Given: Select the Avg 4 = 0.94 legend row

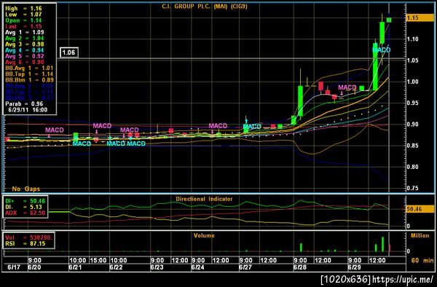Looking at the screenshot, I should pos(25,50).
